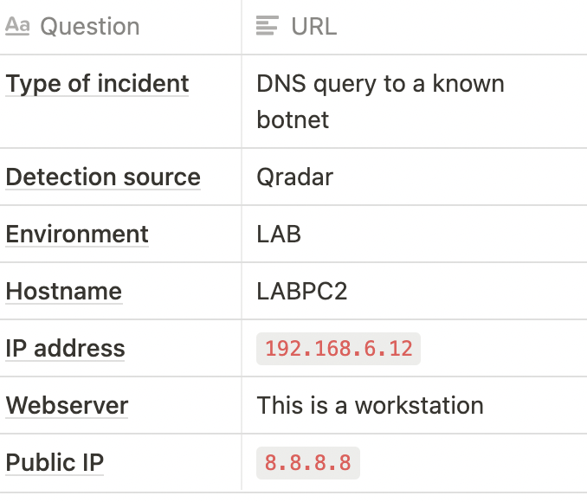
Task: Click the column divider between Question and URL headers
Action: [242, 27]
